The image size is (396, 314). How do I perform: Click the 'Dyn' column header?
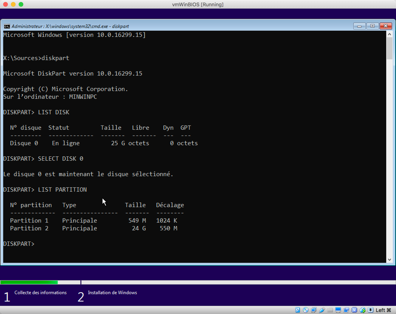click(168, 128)
